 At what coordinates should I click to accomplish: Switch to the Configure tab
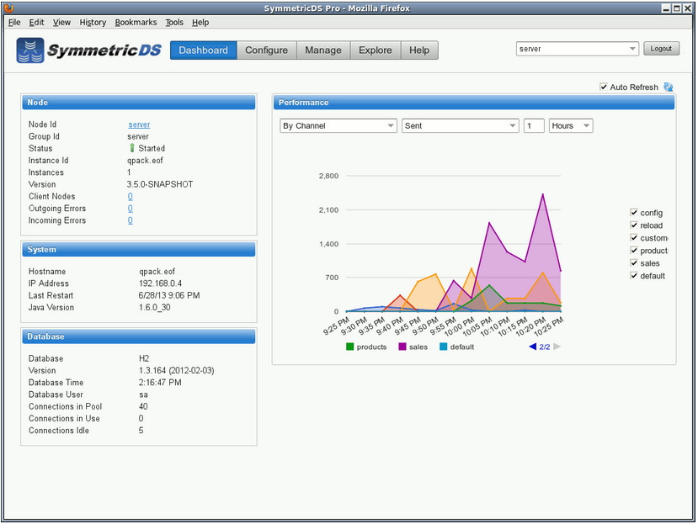coord(267,50)
